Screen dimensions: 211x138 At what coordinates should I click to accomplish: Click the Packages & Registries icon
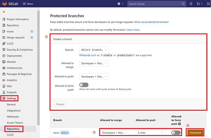(4, 74)
